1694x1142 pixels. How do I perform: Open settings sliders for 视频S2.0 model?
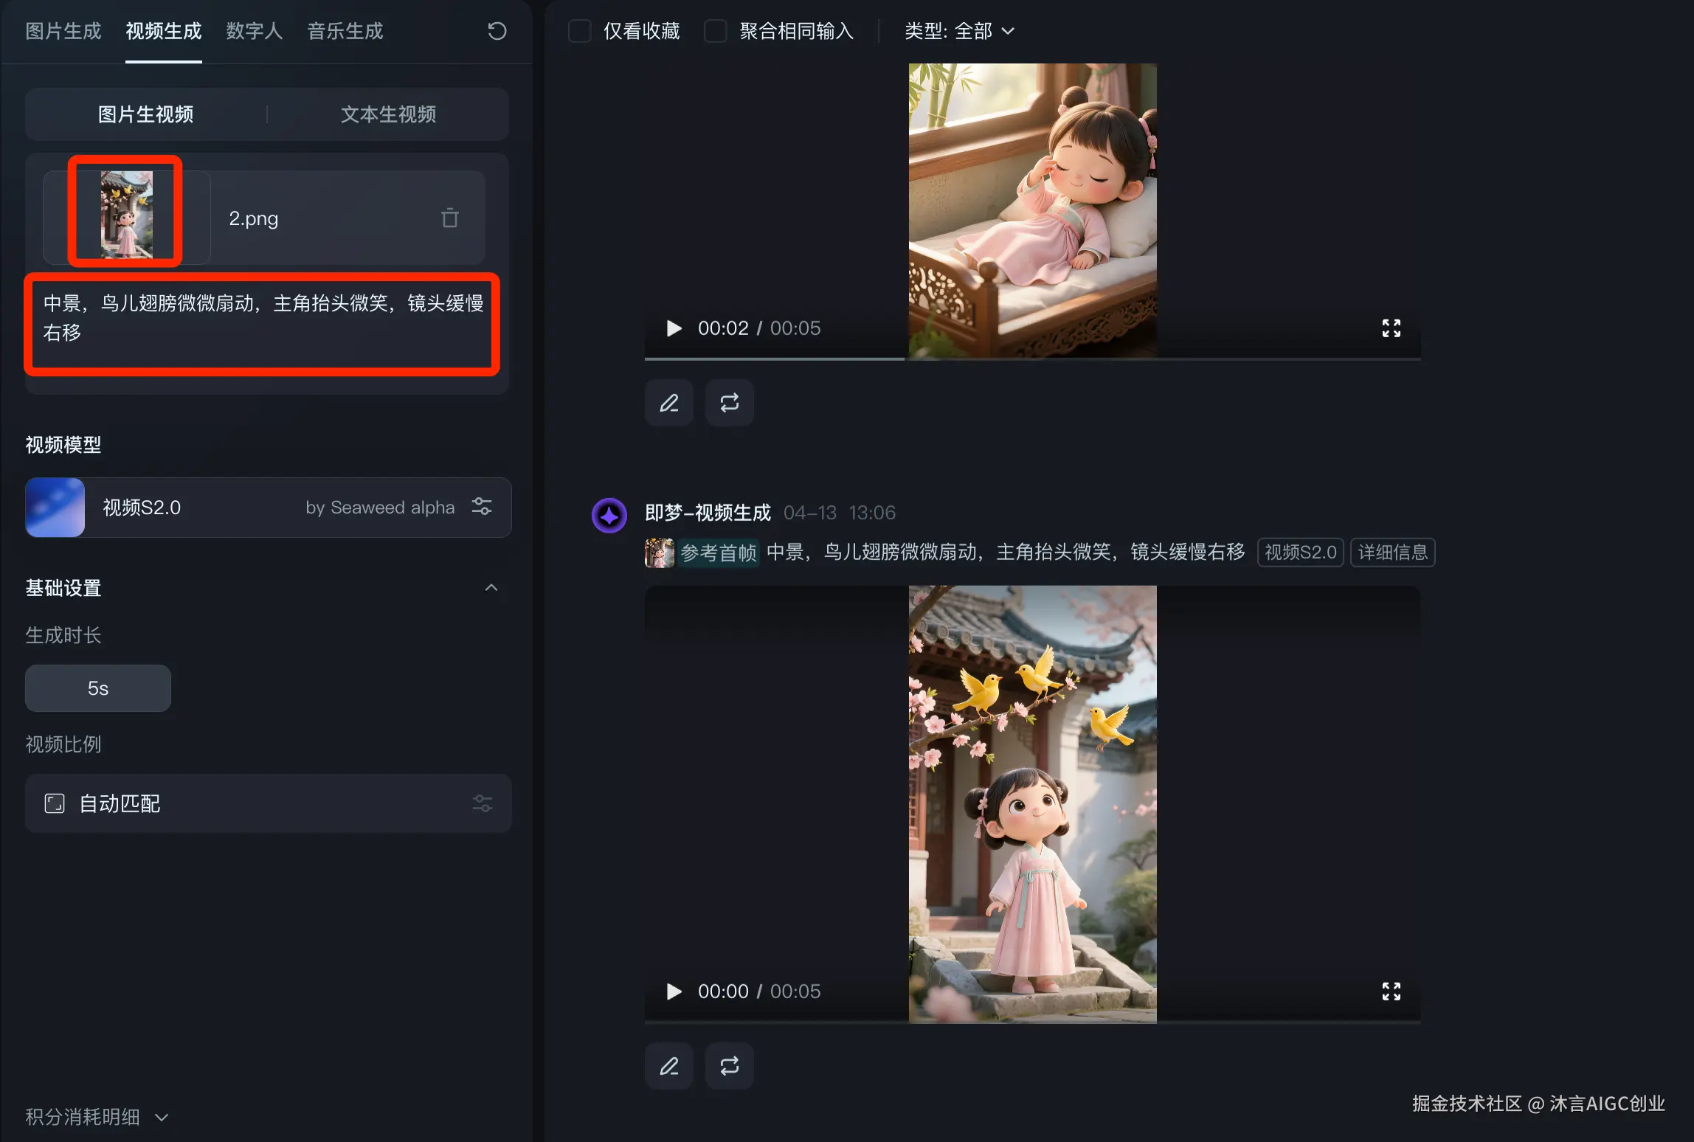pos(482,507)
